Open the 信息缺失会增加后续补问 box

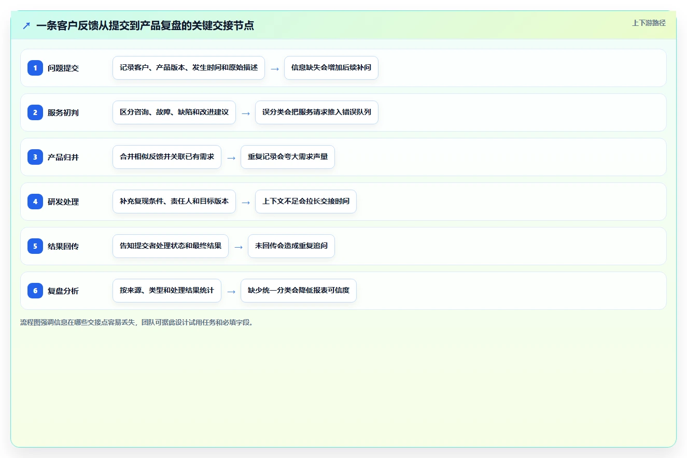[331, 68]
